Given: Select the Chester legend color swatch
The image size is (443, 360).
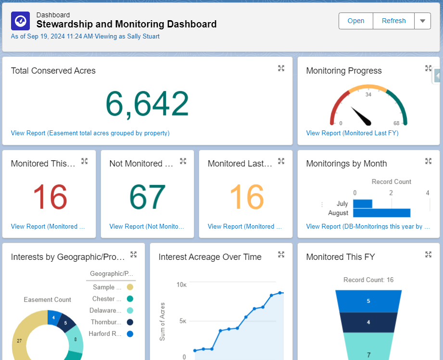Looking at the screenshot, I should pos(130,299).
